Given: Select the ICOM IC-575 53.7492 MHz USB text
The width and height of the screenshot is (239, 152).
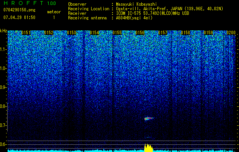Looking at the screenshot, I should pos(152,13).
